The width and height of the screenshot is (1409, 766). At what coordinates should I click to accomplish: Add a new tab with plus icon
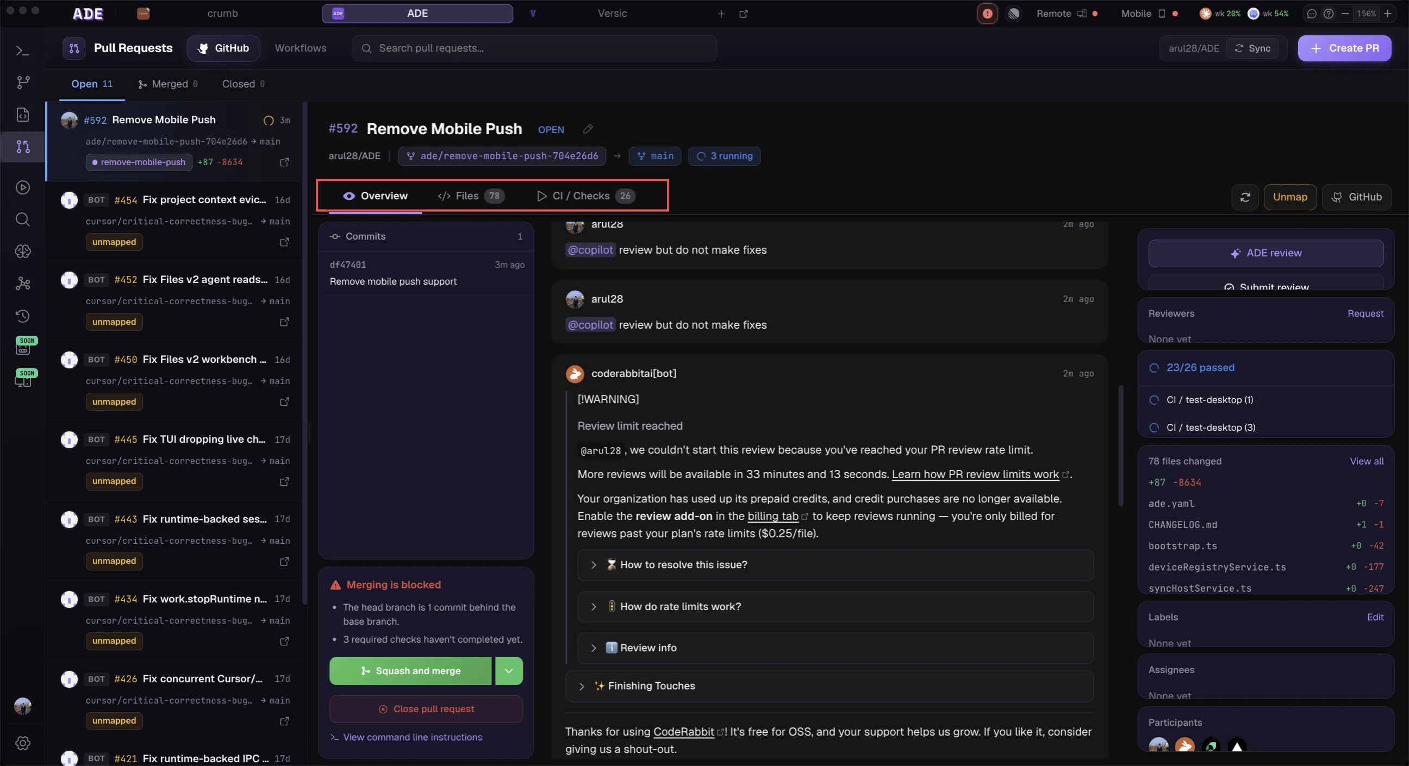[x=721, y=14]
